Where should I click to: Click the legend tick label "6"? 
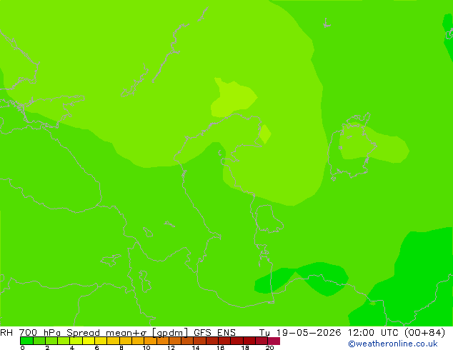(96, 348)
